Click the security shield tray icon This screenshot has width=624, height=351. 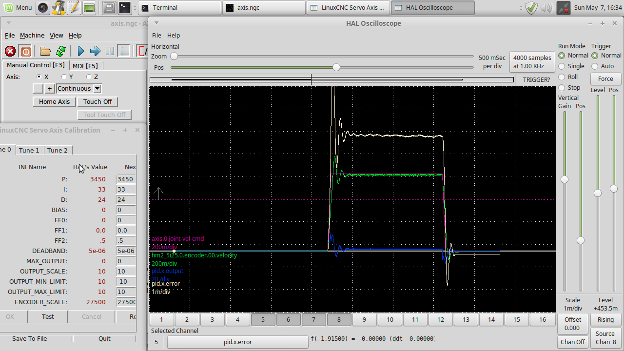click(x=531, y=8)
